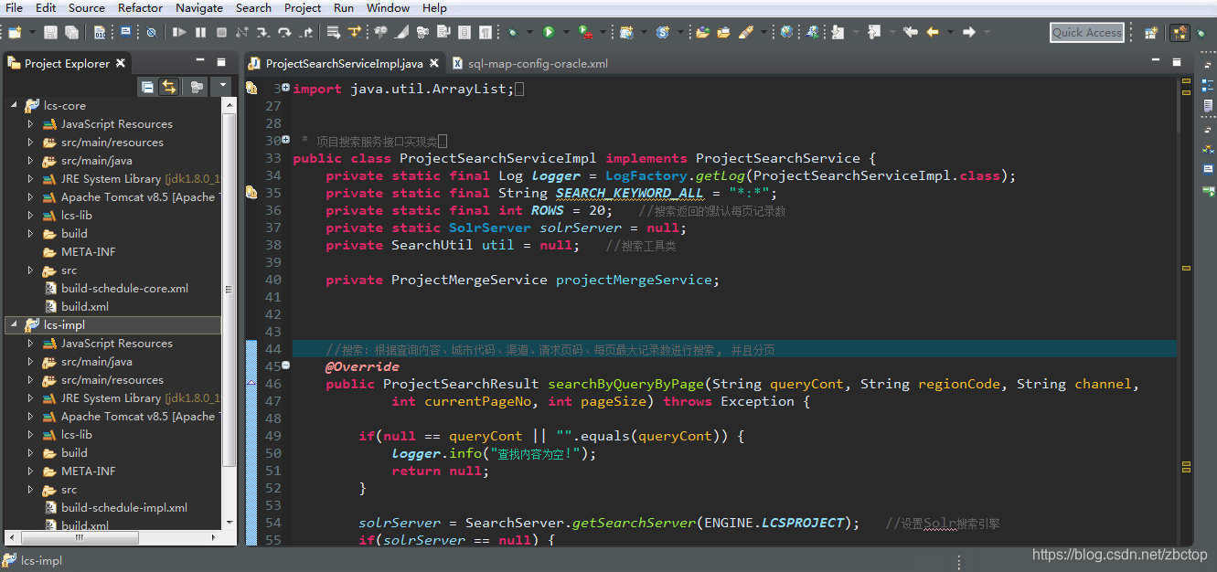1217x572 pixels.
Task: Toggle Link with Editor in Project Explorer
Action: [169, 87]
